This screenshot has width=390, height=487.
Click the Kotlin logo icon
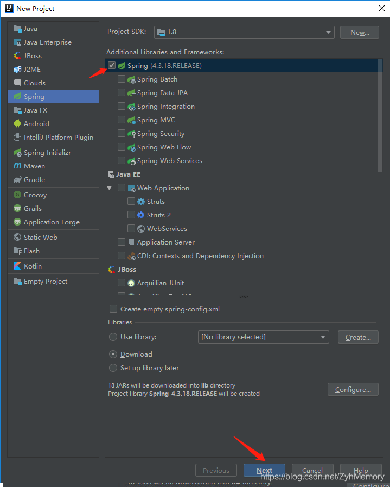click(x=17, y=266)
